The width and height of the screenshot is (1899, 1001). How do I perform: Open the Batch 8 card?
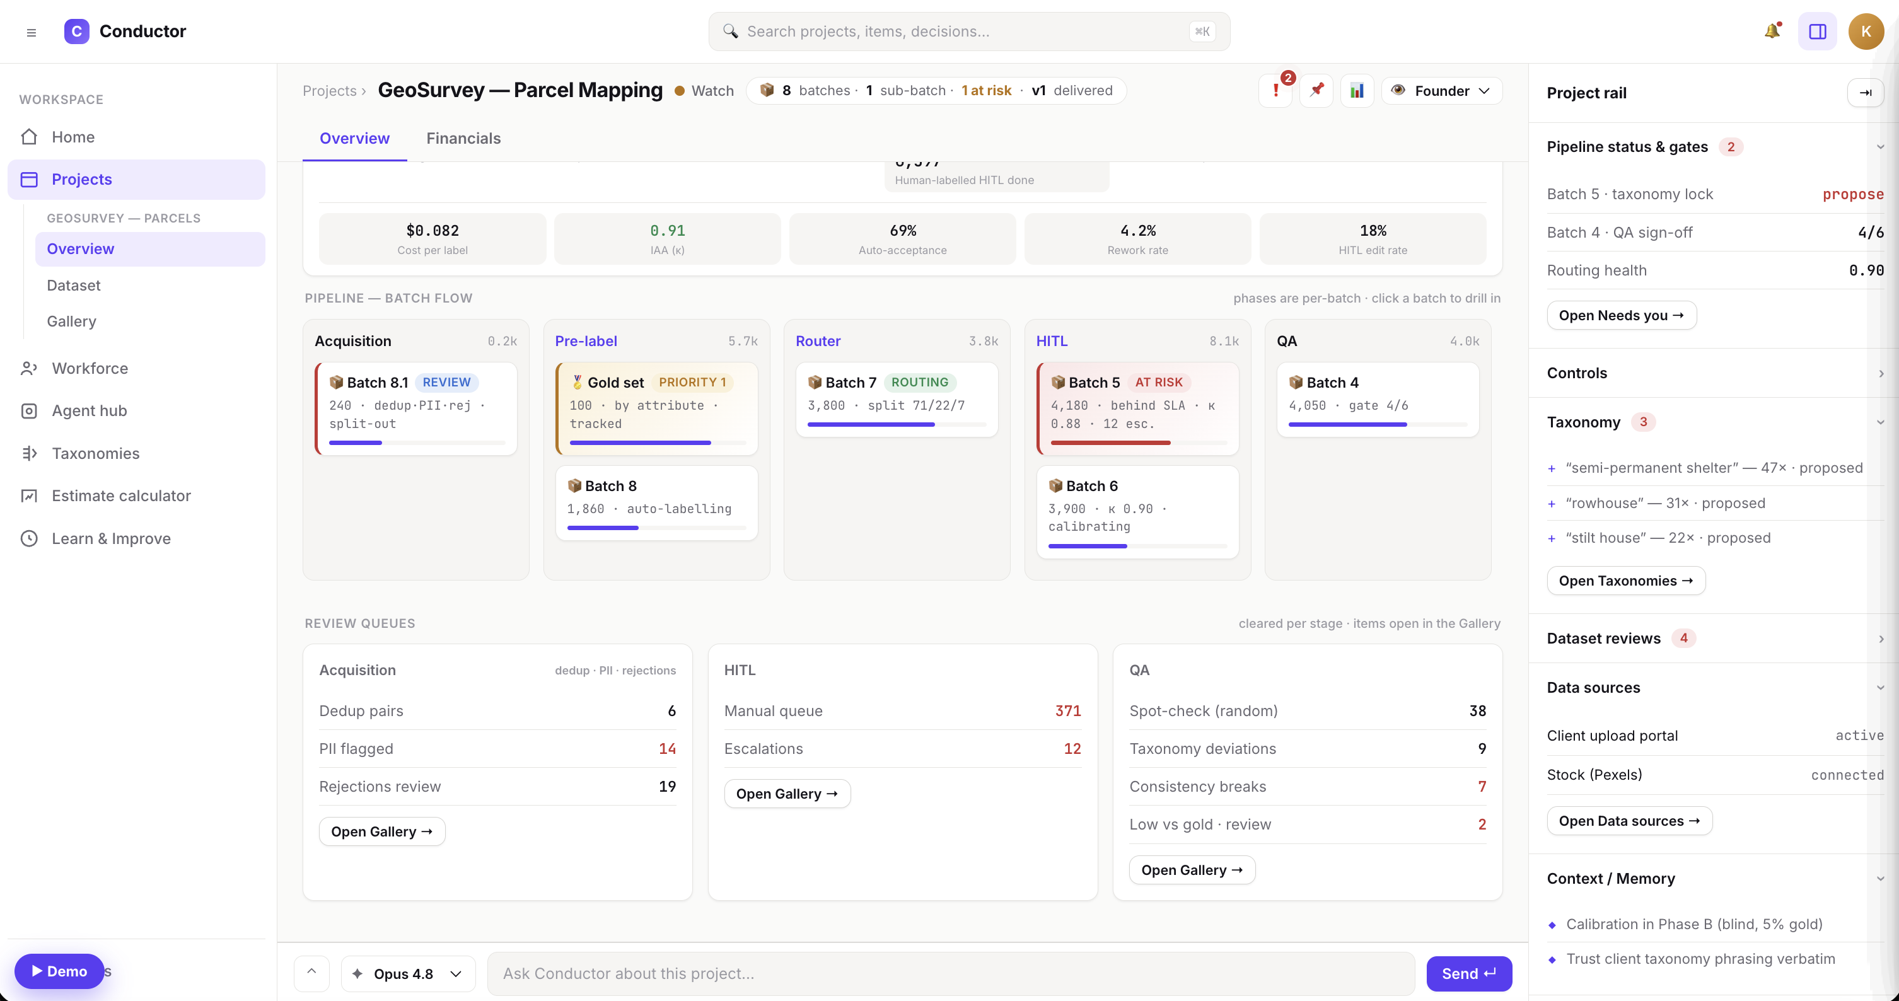click(x=656, y=503)
